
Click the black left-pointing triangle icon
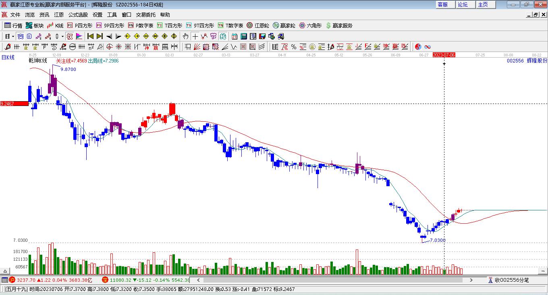point(109,36)
